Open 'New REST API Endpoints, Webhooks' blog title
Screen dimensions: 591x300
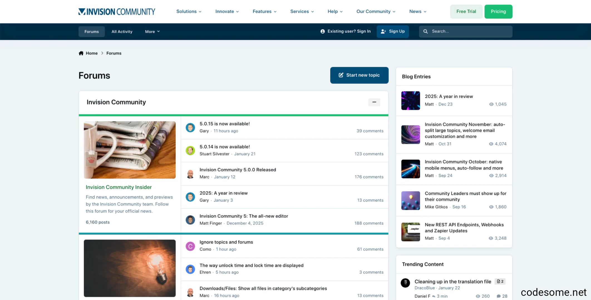click(x=464, y=228)
